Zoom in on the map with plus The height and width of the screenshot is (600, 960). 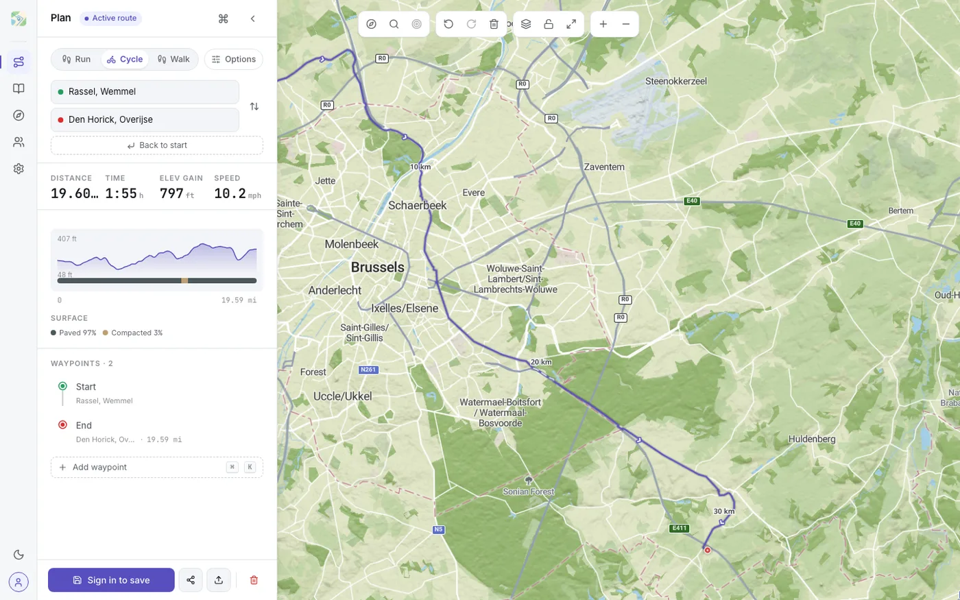(x=603, y=24)
